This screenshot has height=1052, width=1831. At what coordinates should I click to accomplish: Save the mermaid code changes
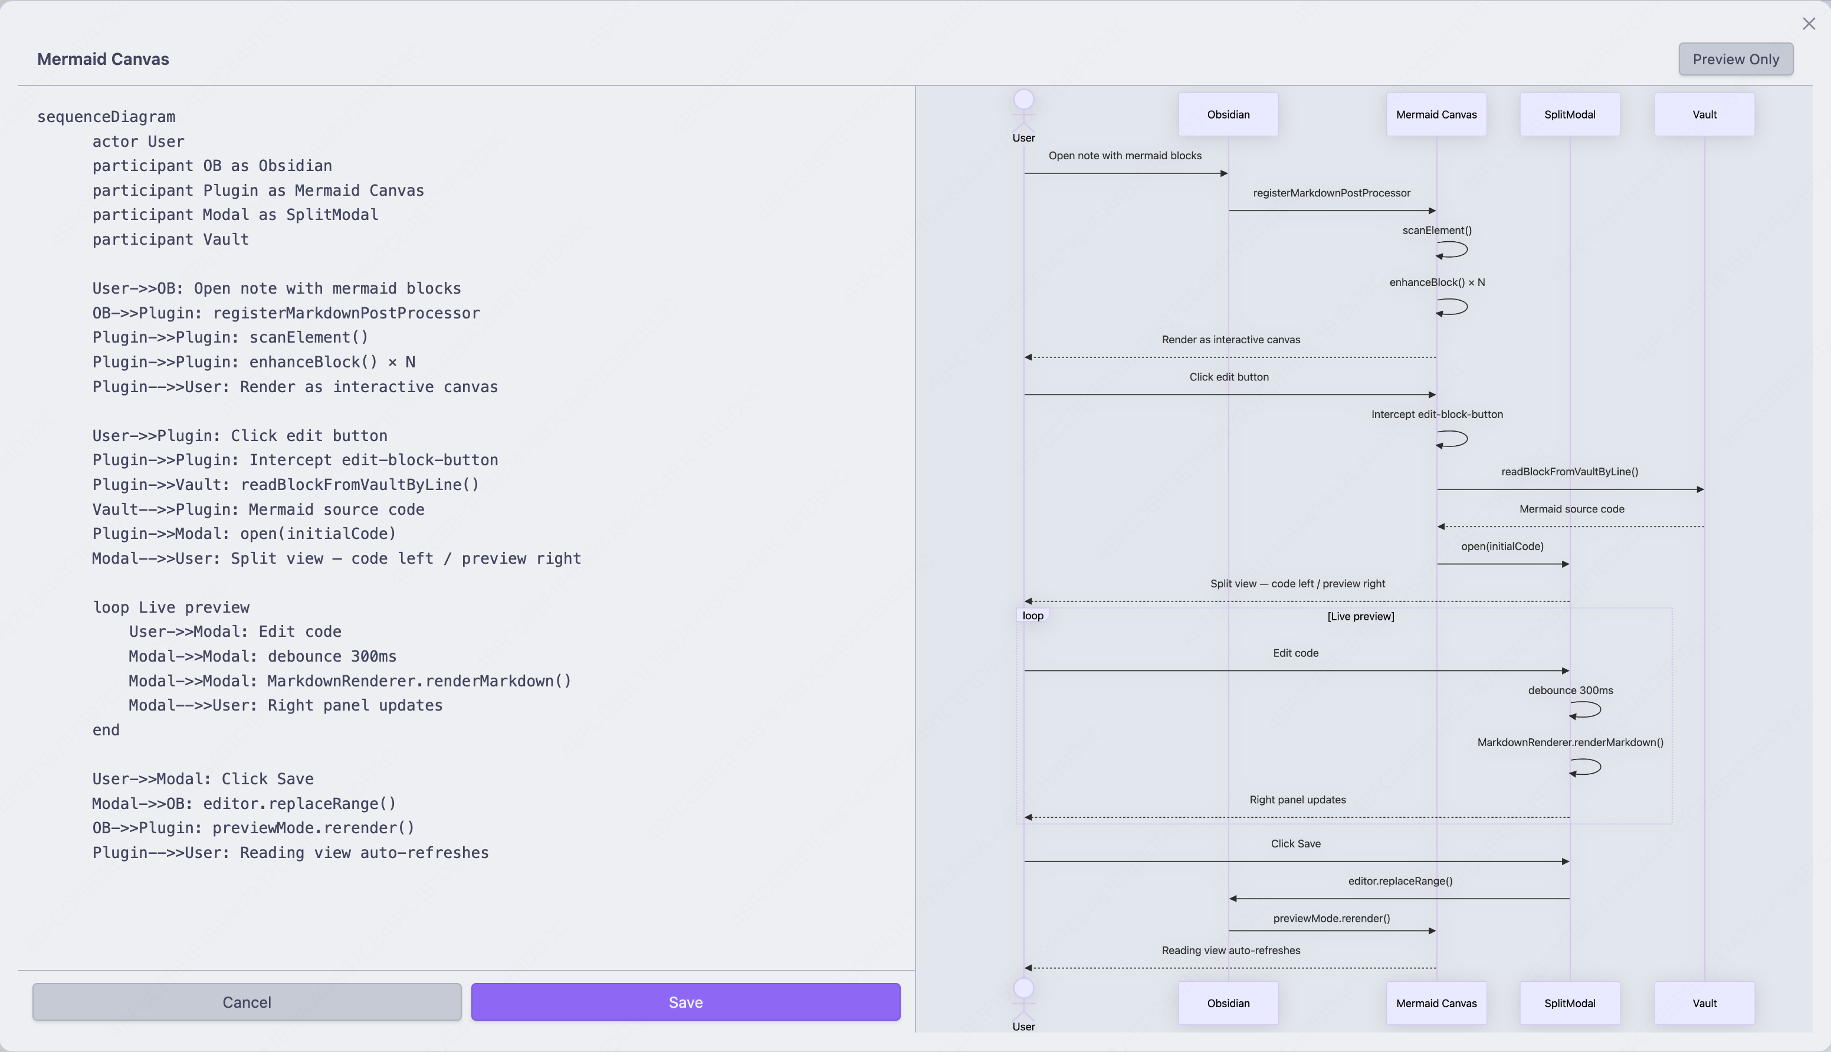point(685,1002)
